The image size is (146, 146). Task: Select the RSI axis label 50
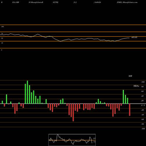[2, 38]
